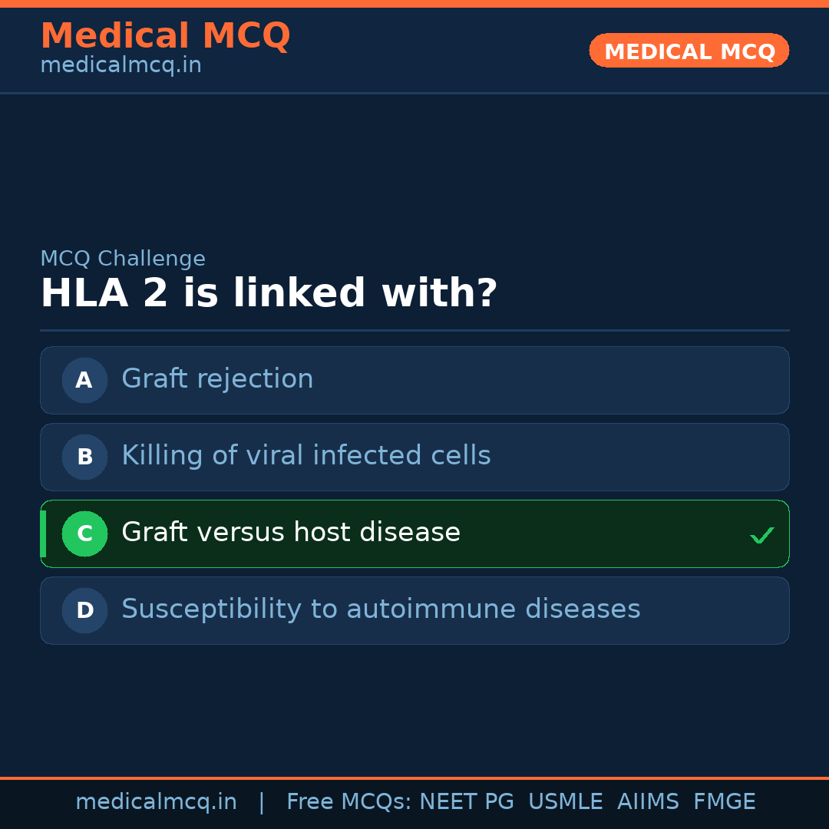Open medicalmcq.in link under header title
This screenshot has width=829, height=829.
[121, 66]
